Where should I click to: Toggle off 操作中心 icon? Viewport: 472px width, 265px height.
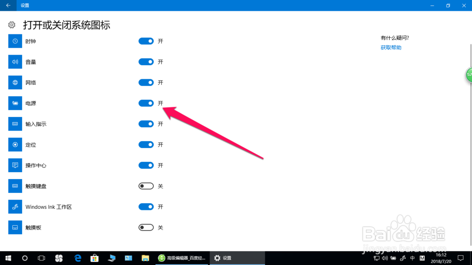coord(146,166)
